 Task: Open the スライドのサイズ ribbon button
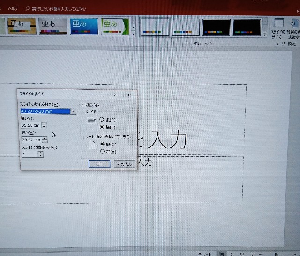(x=277, y=29)
